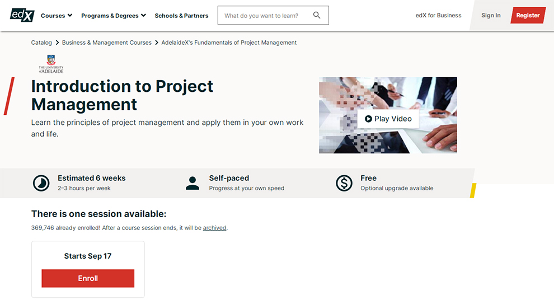Follow the 'archived' link
This screenshot has width=554, height=304.
click(214, 228)
